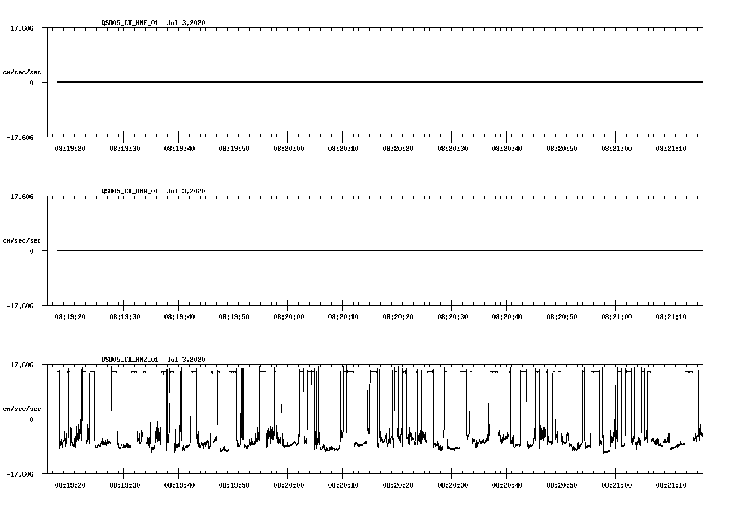Click 08:21:10 time label under HNN plot

(x=671, y=316)
